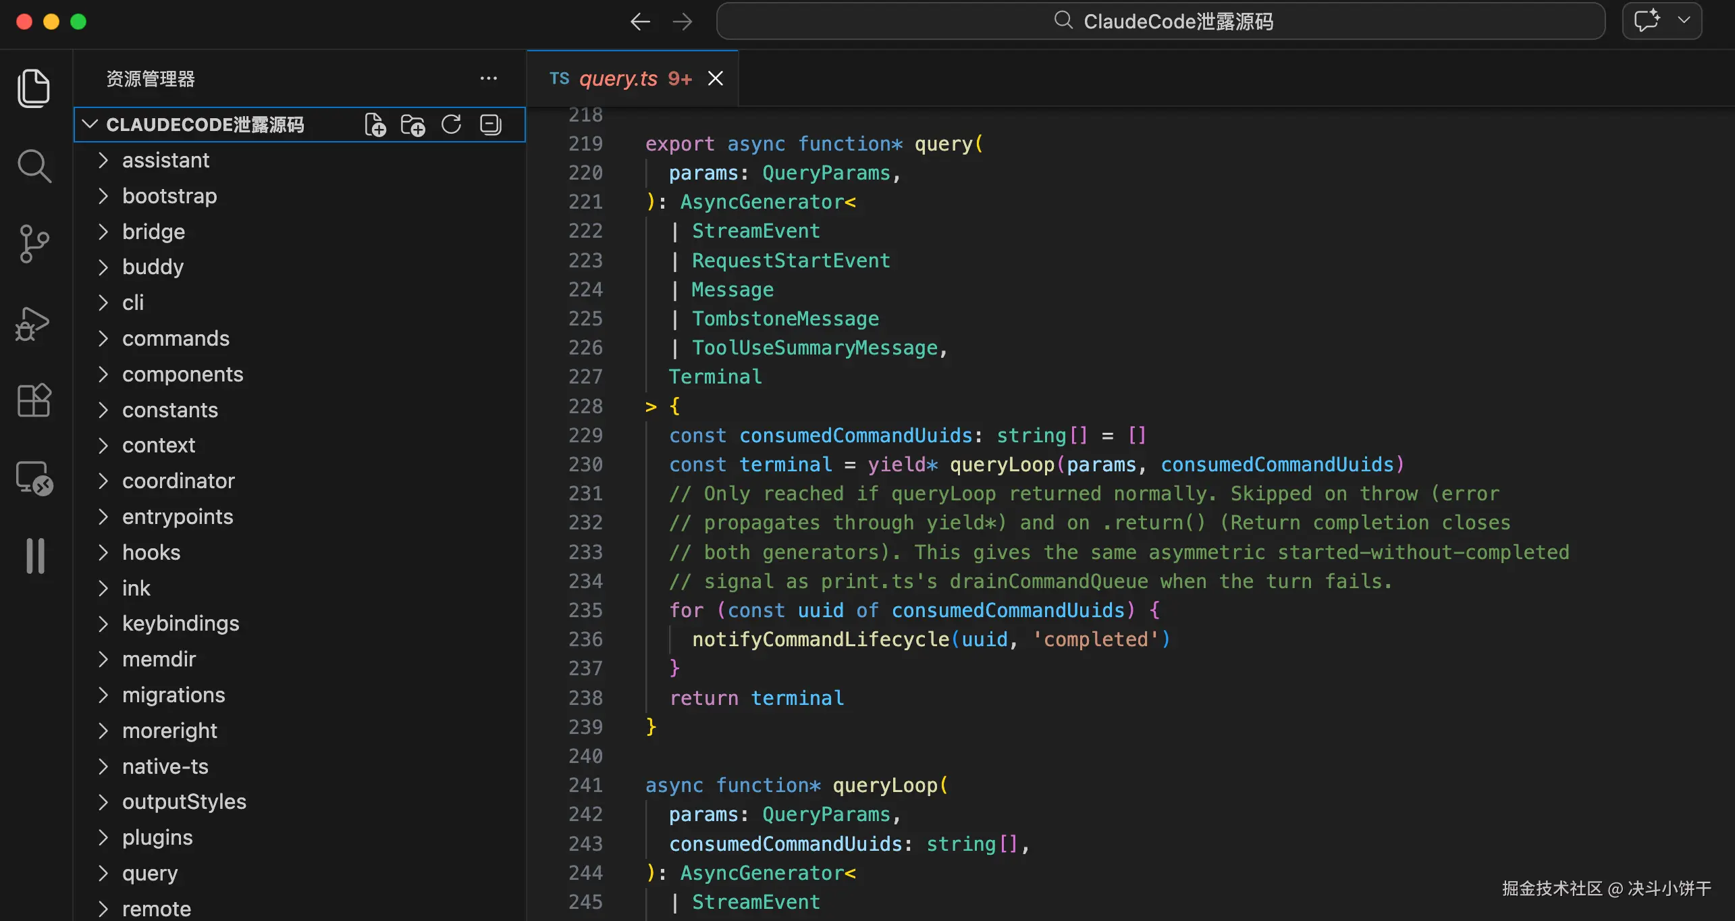Go back with the navigation arrow

(640, 22)
